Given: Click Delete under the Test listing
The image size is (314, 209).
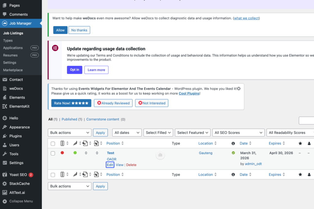Looking at the screenshot, I should point(131,165).
